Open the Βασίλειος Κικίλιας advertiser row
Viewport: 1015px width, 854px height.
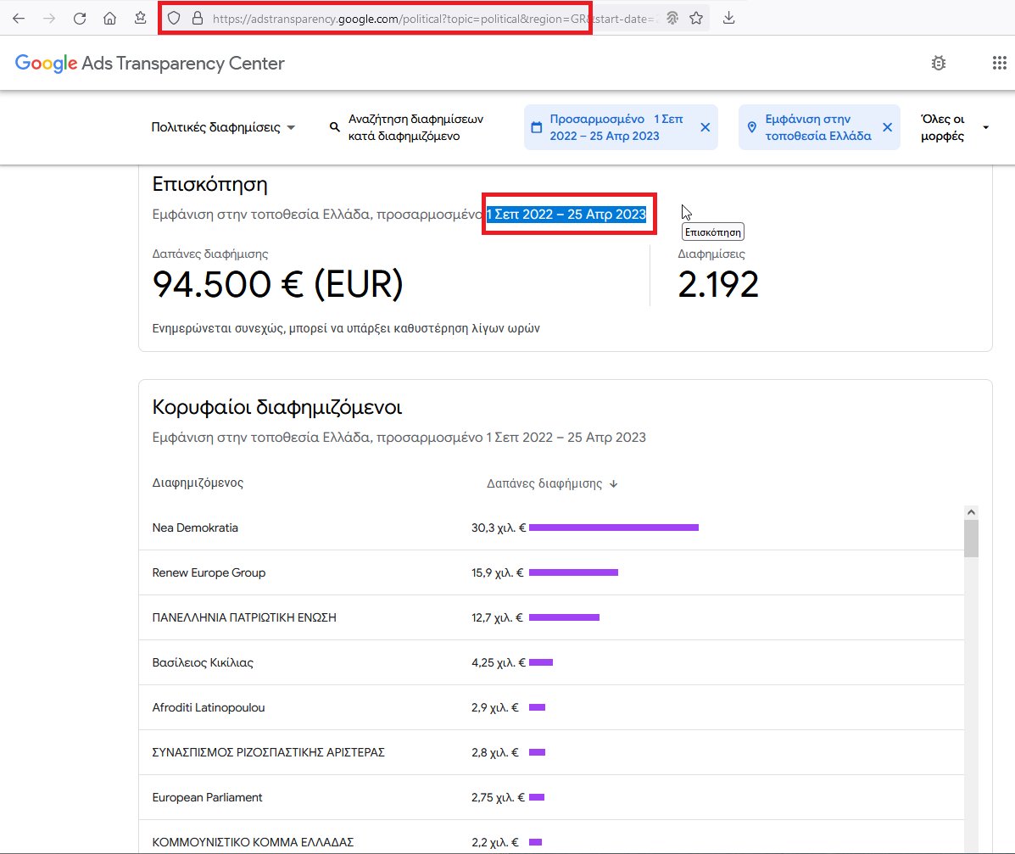click(551, 662)
